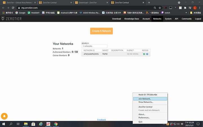
Task: Click Node ID entry in tray menu
Action: (150, 95)
